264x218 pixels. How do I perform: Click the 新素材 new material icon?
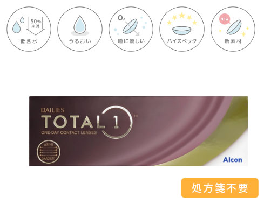coord(233,29)
